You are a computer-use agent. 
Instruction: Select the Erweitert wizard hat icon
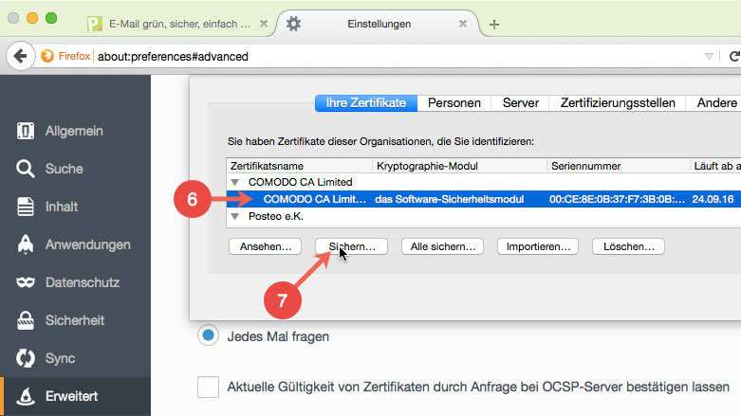pyautogui.click(x=26, y=396)
